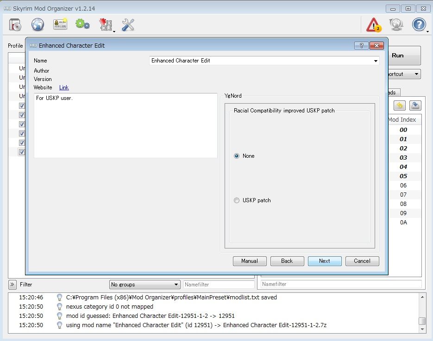433x341 pixels.
Task: Click the create backup icon
Action: pos(415,105)
